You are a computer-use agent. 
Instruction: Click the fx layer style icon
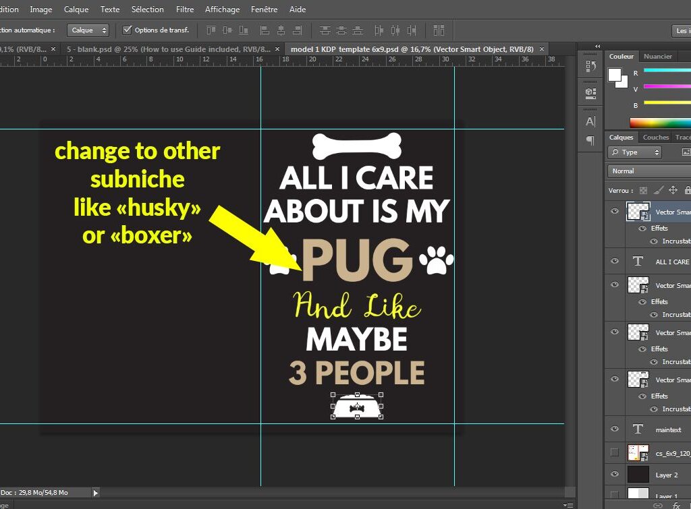677,504
